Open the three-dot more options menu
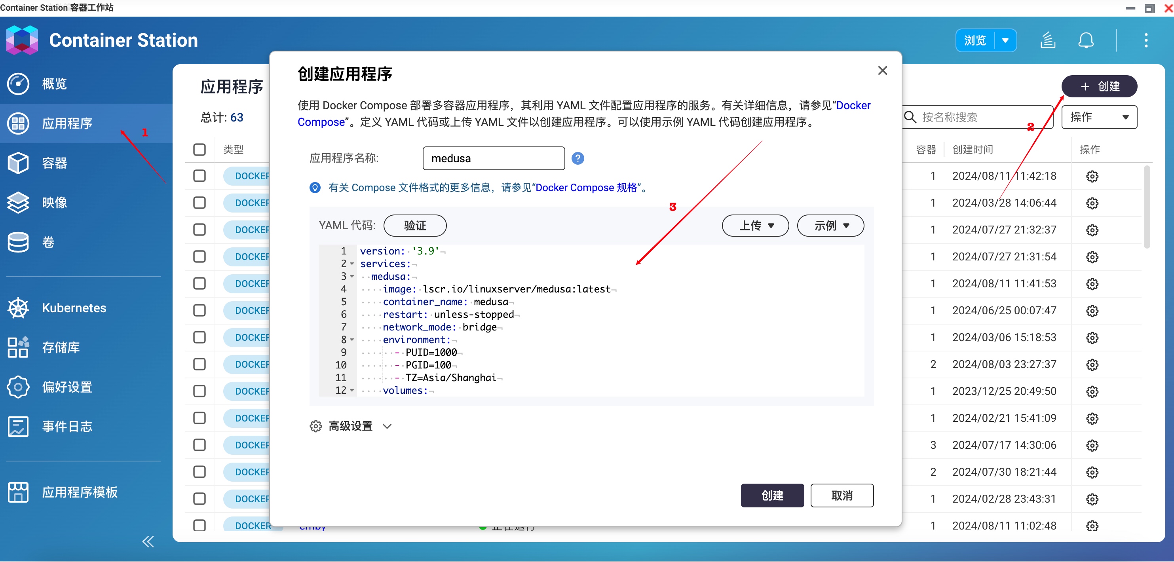This screenshot has height=562, width=1174. (1146, 40)
